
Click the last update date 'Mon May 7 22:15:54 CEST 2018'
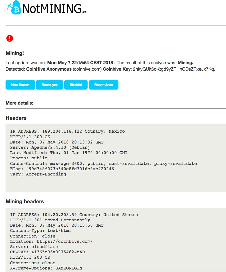click(80, 63)
